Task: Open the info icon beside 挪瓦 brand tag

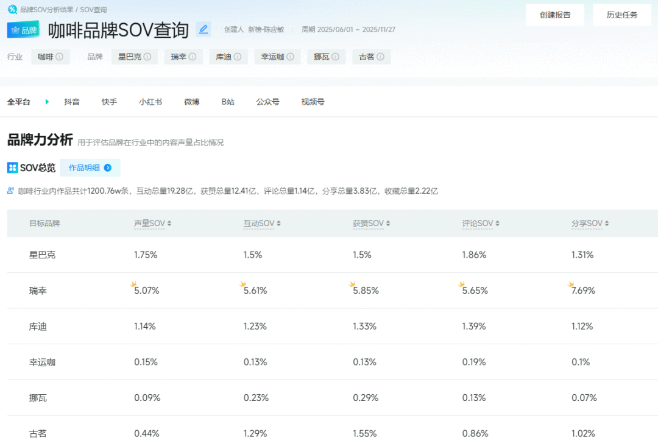Action: point(336,57)
